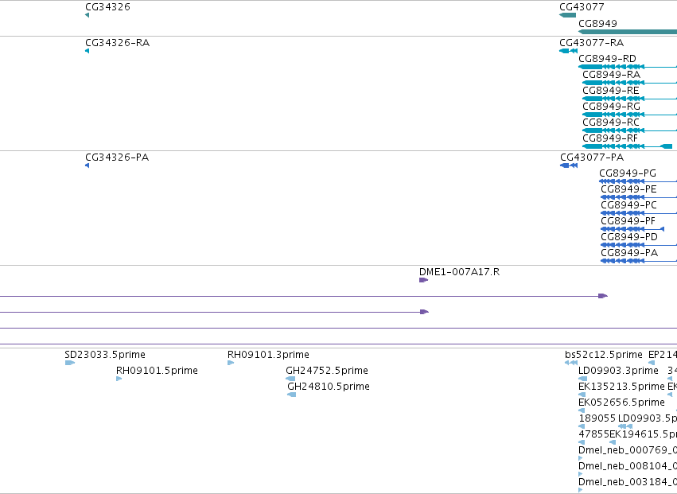Screen dimensions: 677x494
Task: Select the CG8949-RF transcript label
Action: (x=610, y=138)
